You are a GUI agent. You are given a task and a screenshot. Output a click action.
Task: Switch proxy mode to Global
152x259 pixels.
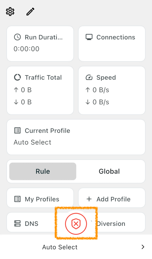pos(109,171)
